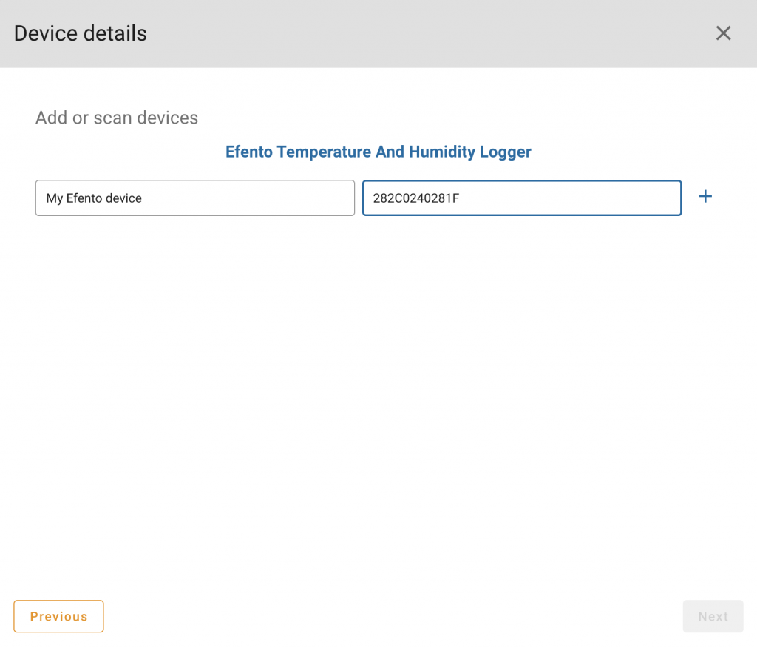Dismiss the dialog via the top-right cross

tap(723, 33)
